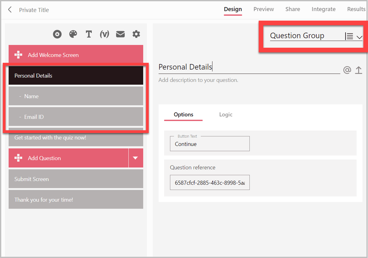Screen dimensions: 368x258
Task: Insert mention using the @ icon
Action: [347, 70]
